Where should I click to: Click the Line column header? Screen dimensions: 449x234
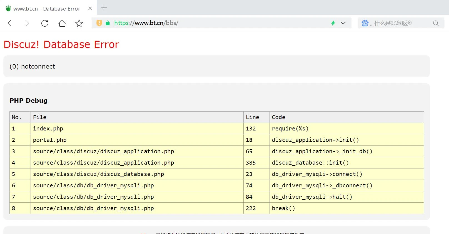point(256,117)
